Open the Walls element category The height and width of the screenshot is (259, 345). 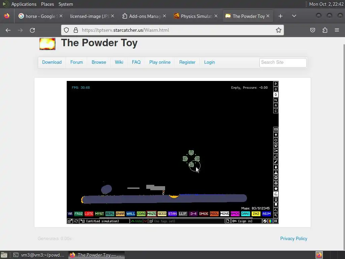click(x=276, y=129)
